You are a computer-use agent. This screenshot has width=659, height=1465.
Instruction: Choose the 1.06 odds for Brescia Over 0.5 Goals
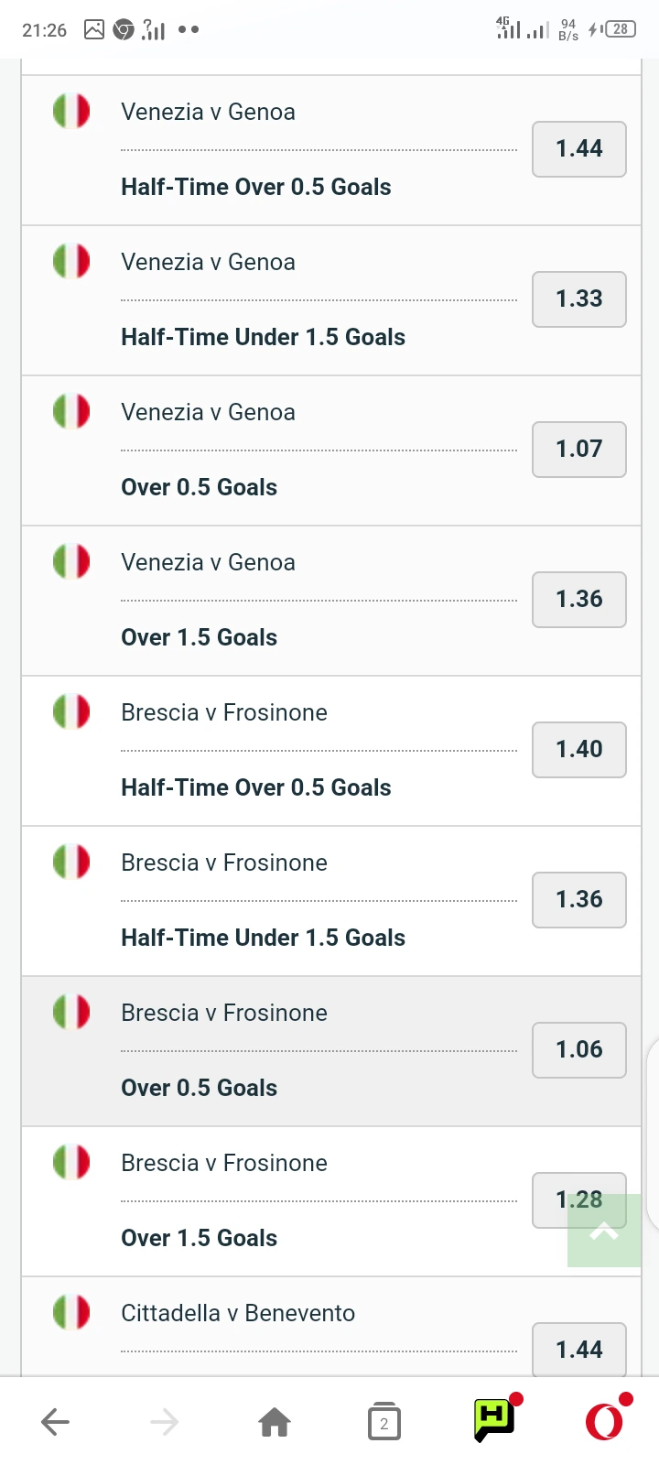pyautogui.click(x=579, y=1050)
